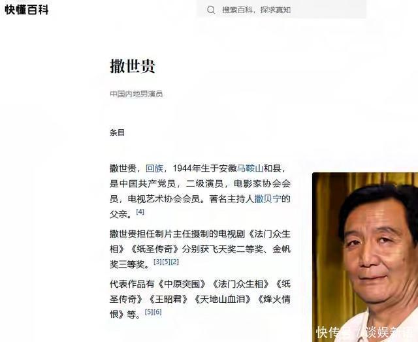Click the intro paragraph starting 撒世贵，
The height and width of the screenshot is (342, 418).
pyautogui.click(x=200, y=191)
